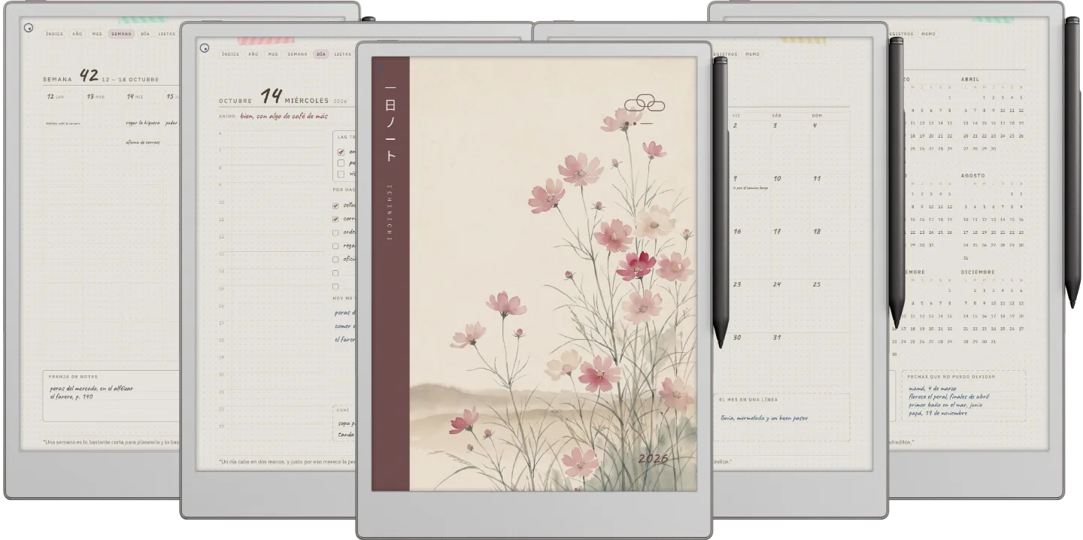1083x540 pixels.
Task: Open the Día tab on the daily planner
Action: click(321, 54)
